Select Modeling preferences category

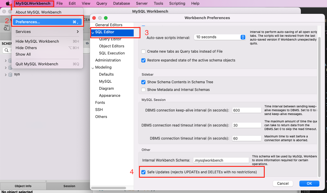pyautogui.click(x=103, y=67)
